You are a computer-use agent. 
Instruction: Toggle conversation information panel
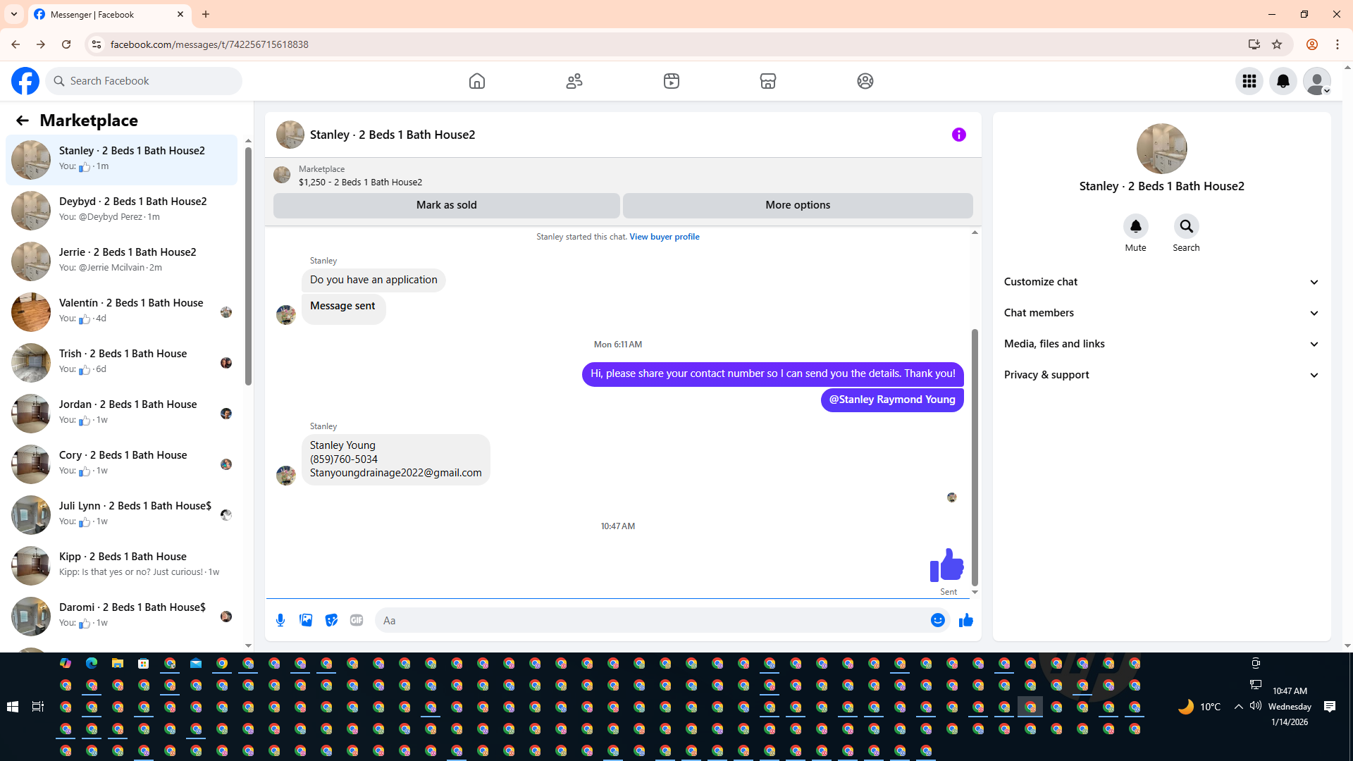(958, 135)
